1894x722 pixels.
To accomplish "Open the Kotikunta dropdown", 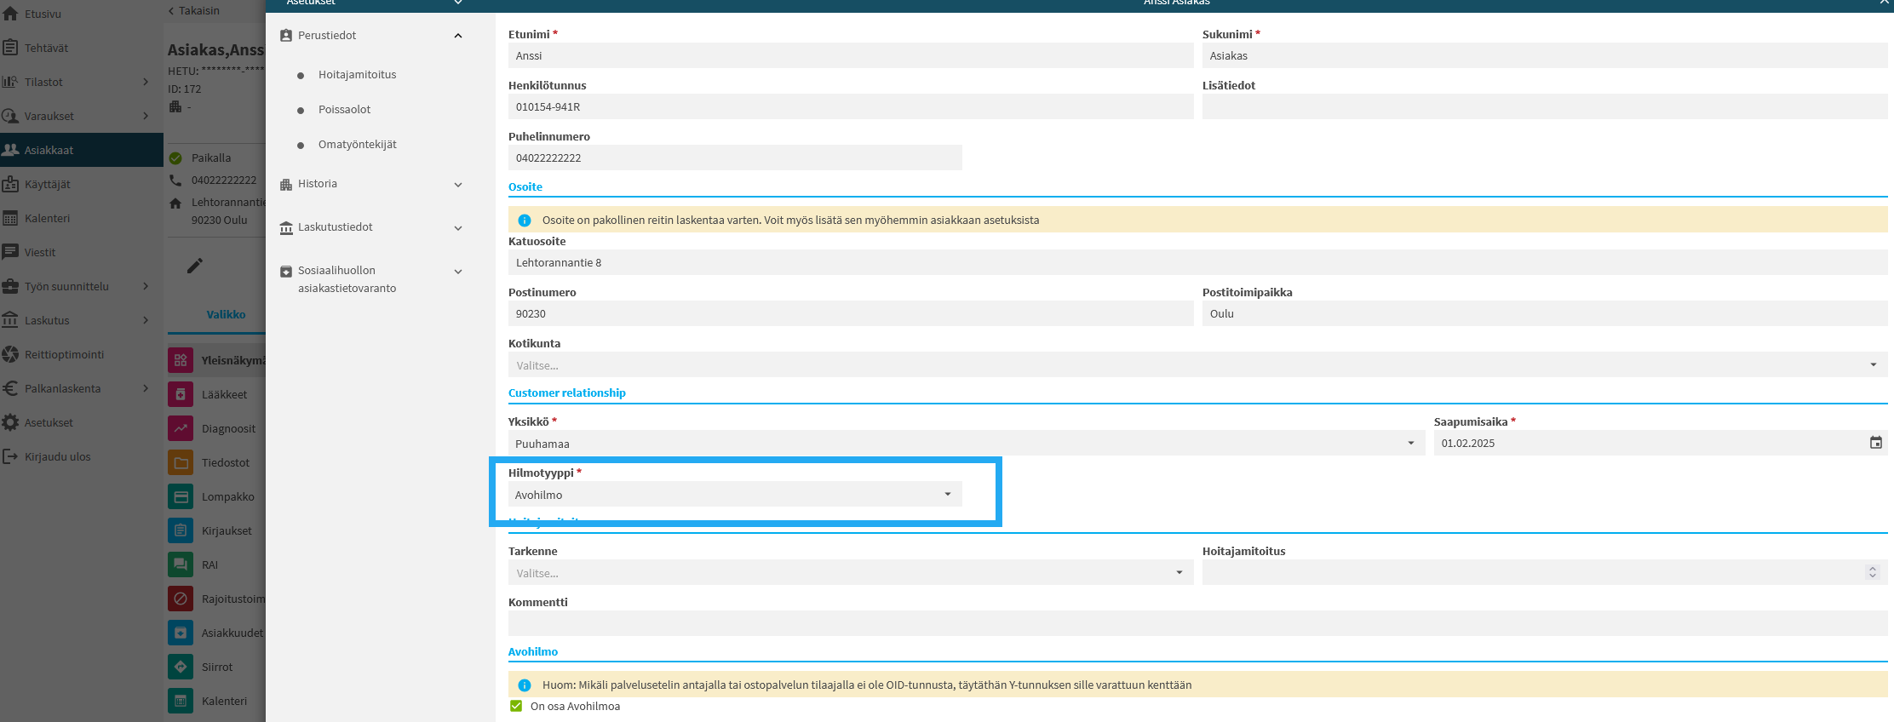I will [x=1198, y=365].
